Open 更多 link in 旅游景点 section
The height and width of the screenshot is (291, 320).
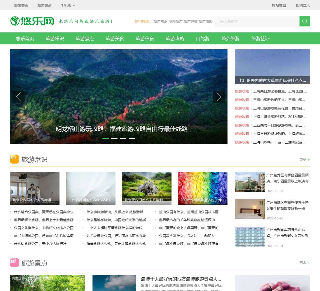[x=305, y=263]
